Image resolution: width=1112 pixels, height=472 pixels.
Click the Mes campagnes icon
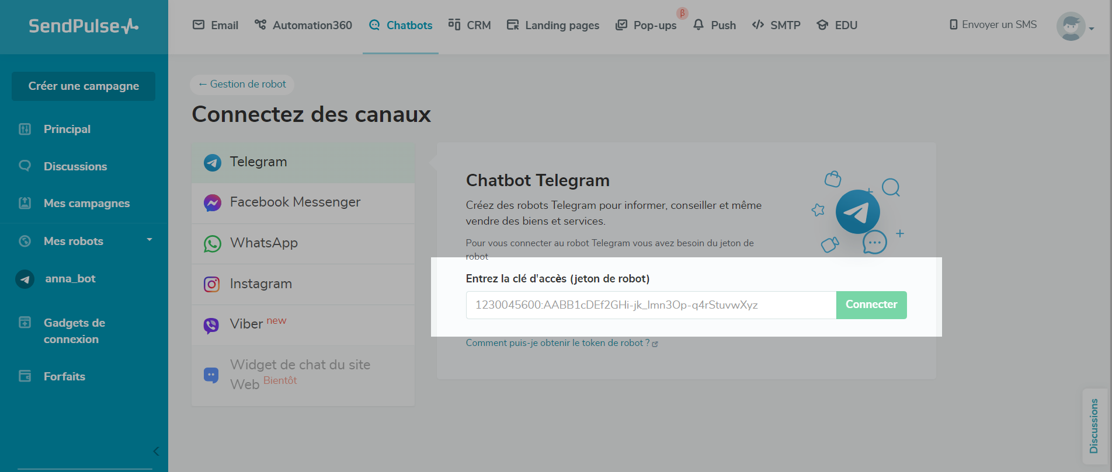[25, 203]
